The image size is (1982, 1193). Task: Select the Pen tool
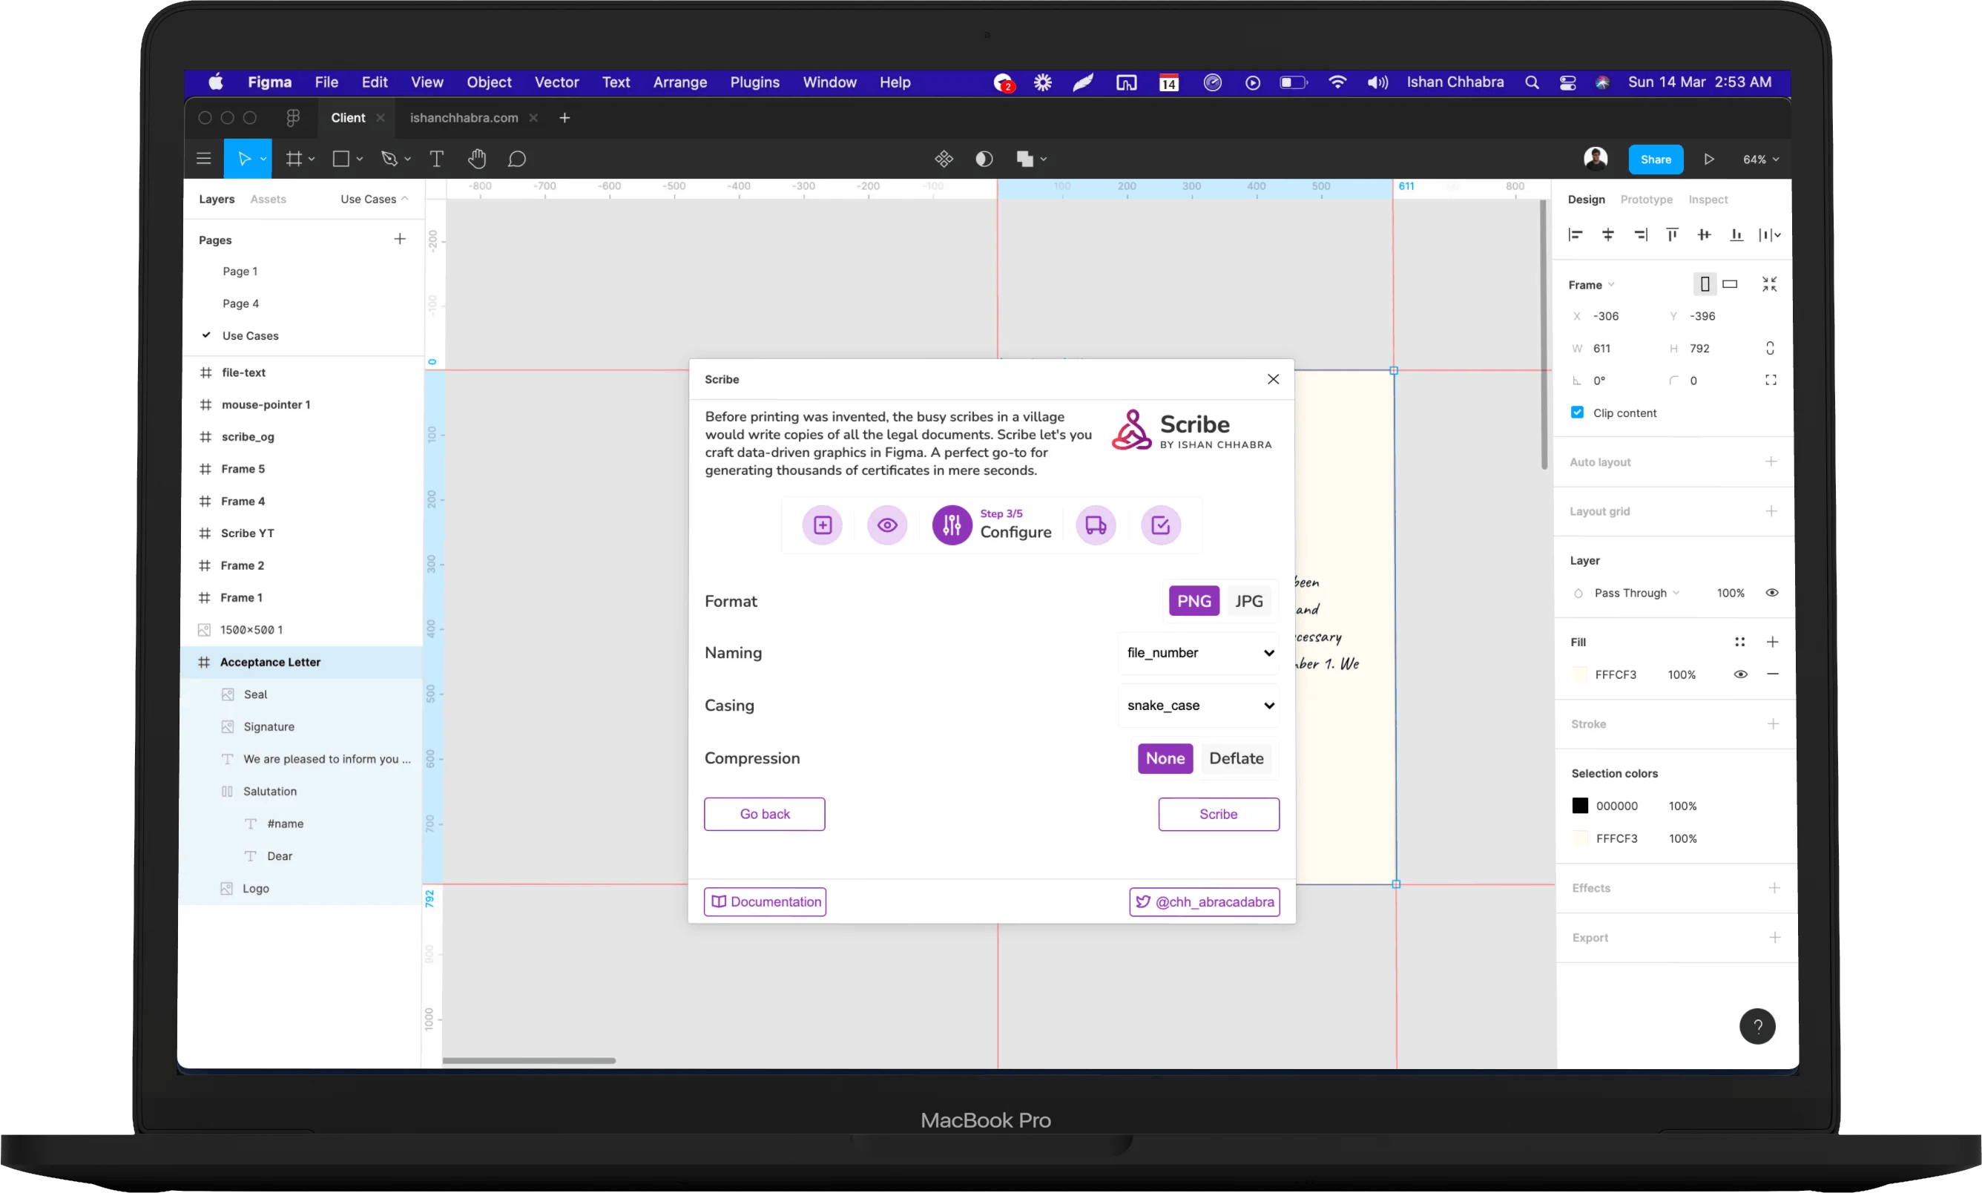click(x=390, y=160)
